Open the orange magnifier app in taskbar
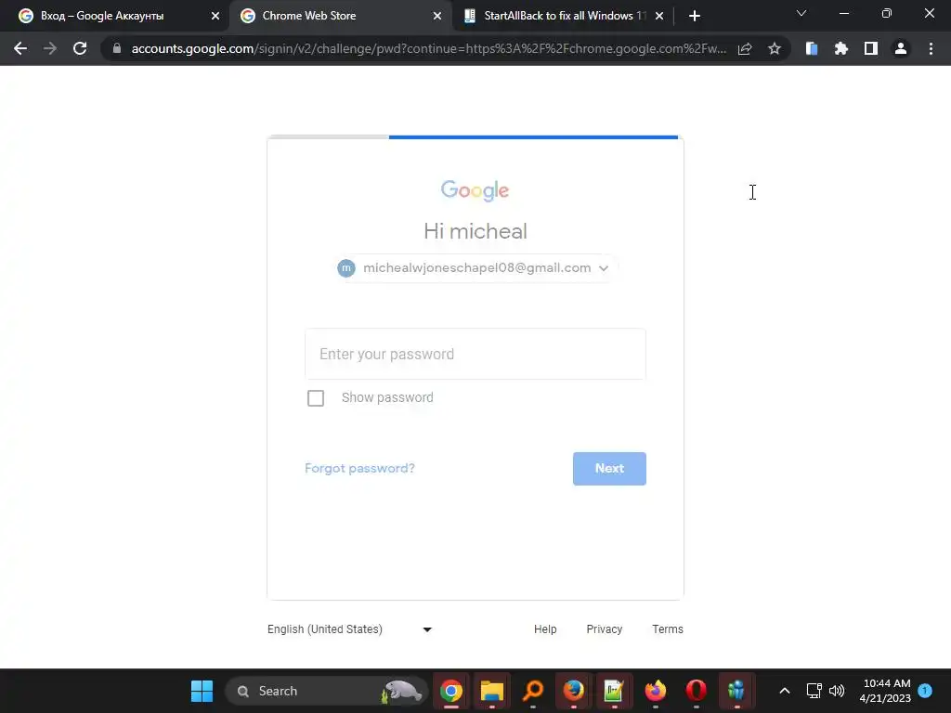The width and height of the screenshot is (951, 713). click(x=533, y=691)
